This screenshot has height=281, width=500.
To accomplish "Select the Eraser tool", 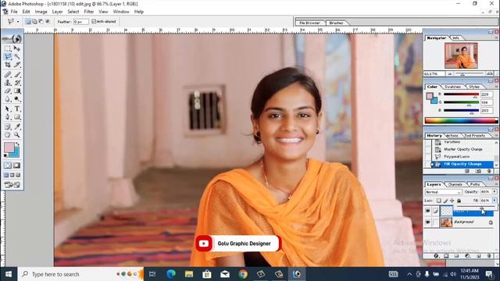I will point(8,91).
